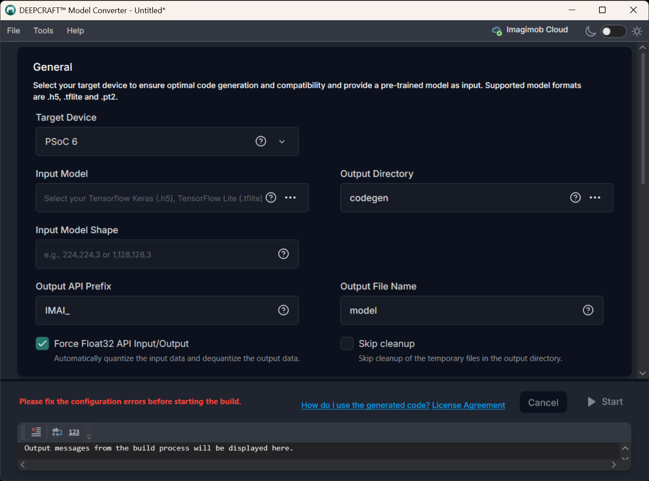
Task: Open the Help menu
Action: pyautogui.click(x=75, y=31)
